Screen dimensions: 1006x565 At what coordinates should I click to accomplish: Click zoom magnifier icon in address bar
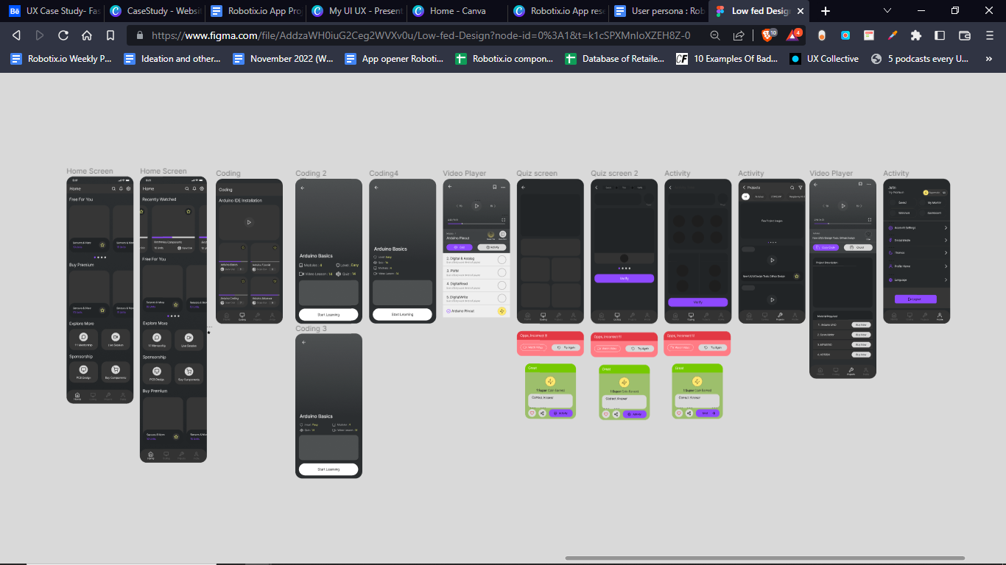tap(715, 35)
